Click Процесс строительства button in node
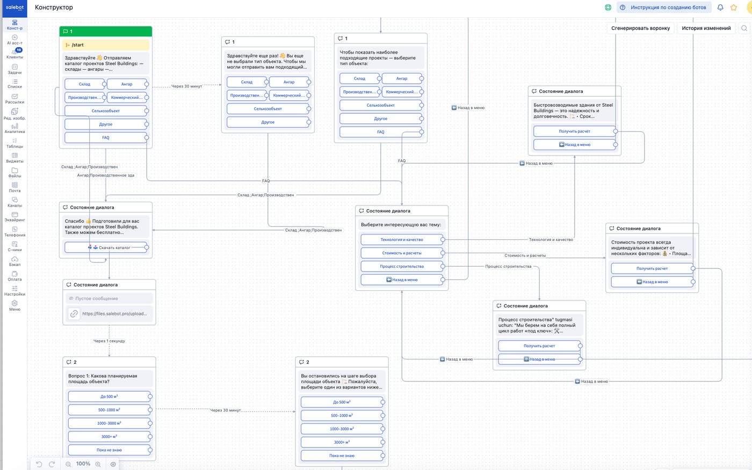Image resolution: width=752 pixels, height=470 pixels. coord(402,267)
